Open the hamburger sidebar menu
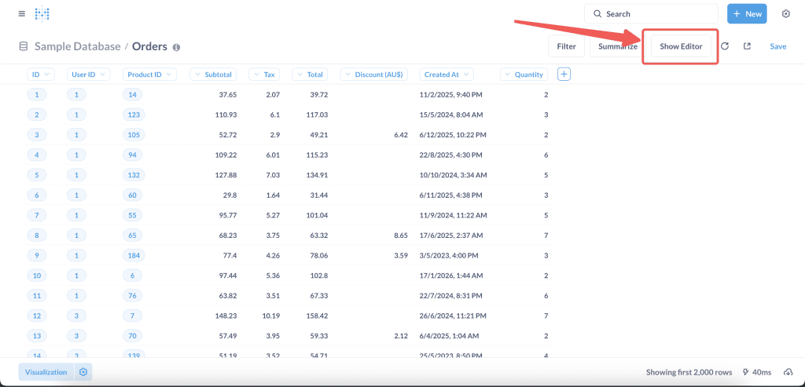Image resolution: width=805 pixels, height=387 pixels. 21,14
